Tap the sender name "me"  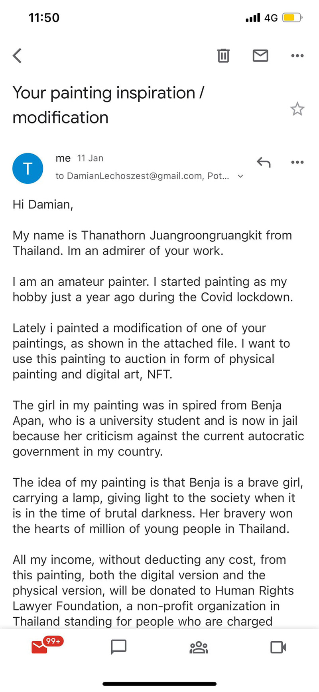click(x=63, y=158)
